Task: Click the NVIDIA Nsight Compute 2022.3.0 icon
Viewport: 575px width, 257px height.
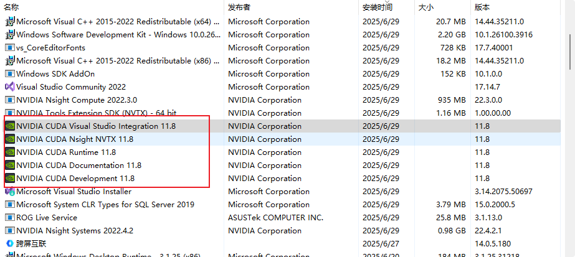Action: coord(9,100)
